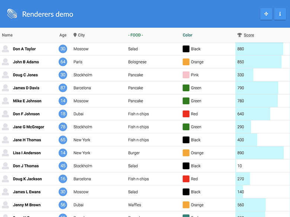Click the - FOOD - column header
The width and height of the screenshot is (290, 217).
[x=136, y=35]
